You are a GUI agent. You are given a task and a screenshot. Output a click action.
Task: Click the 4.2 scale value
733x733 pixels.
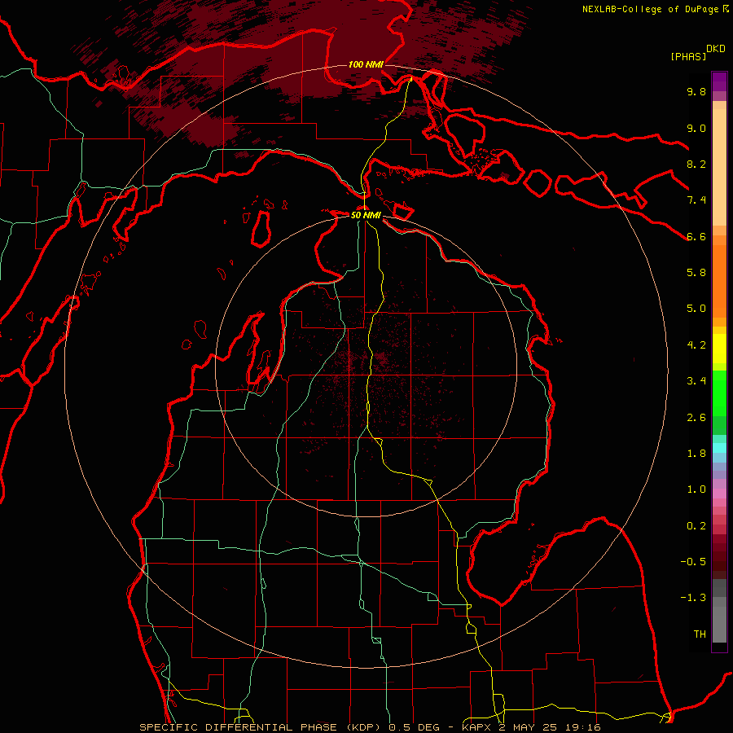[696, 345]
